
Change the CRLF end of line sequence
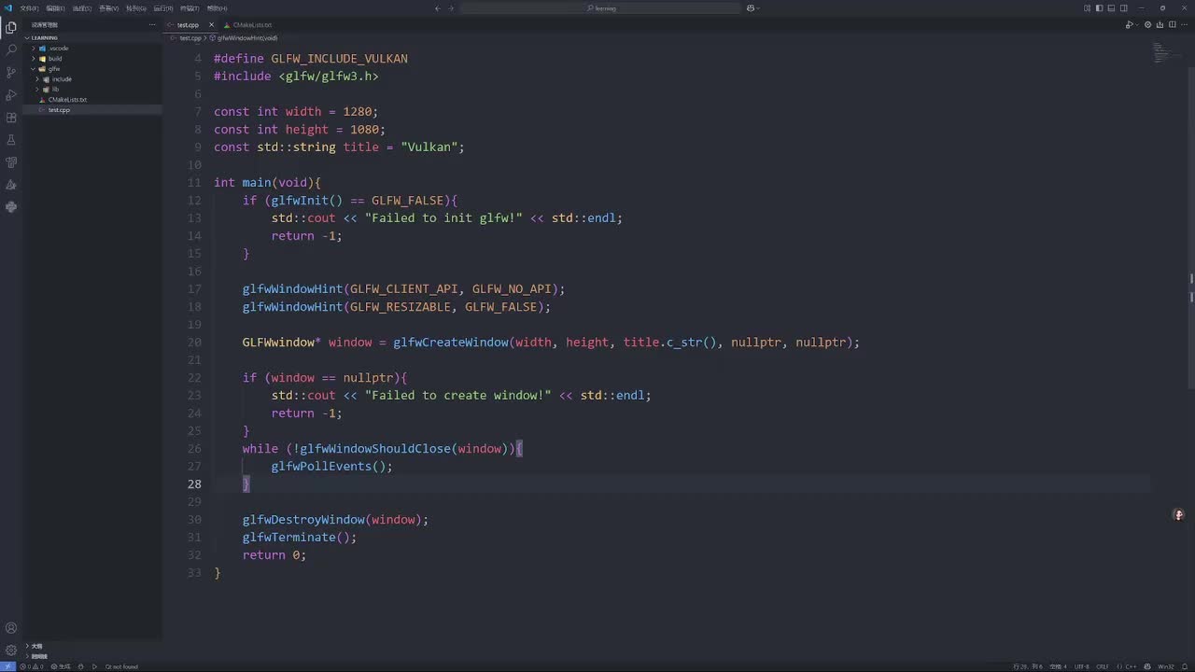[1103, 666]
